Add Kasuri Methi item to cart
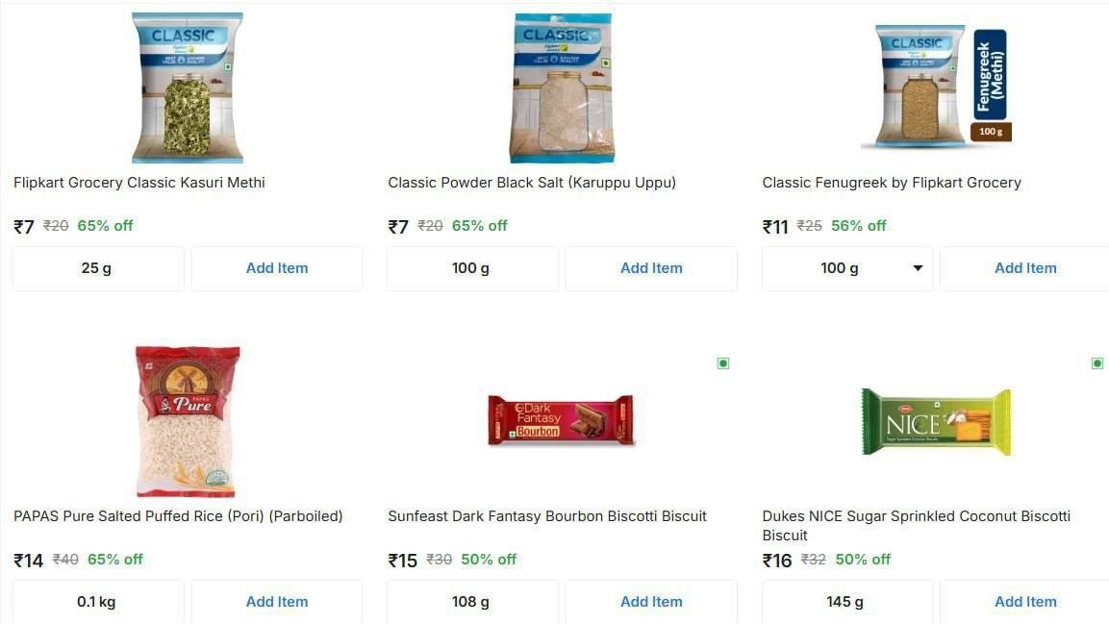This screenshot has height=624, width=1109. point(277,268)
